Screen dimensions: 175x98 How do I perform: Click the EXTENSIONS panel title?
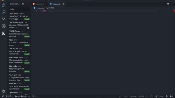pyautogui.click(x=14, y=4)
